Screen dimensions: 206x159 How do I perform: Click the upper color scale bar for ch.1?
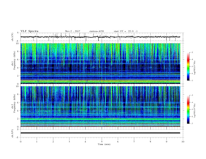188,67
